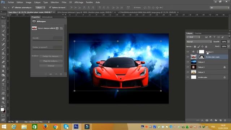Toggle Quick Mask mode in toolbox

click(3, 116)
